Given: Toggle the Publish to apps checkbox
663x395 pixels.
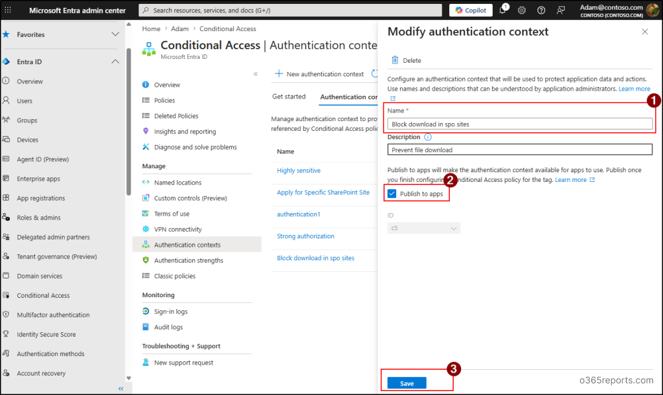Looking at the screenshot, I should tap(392, 194).
